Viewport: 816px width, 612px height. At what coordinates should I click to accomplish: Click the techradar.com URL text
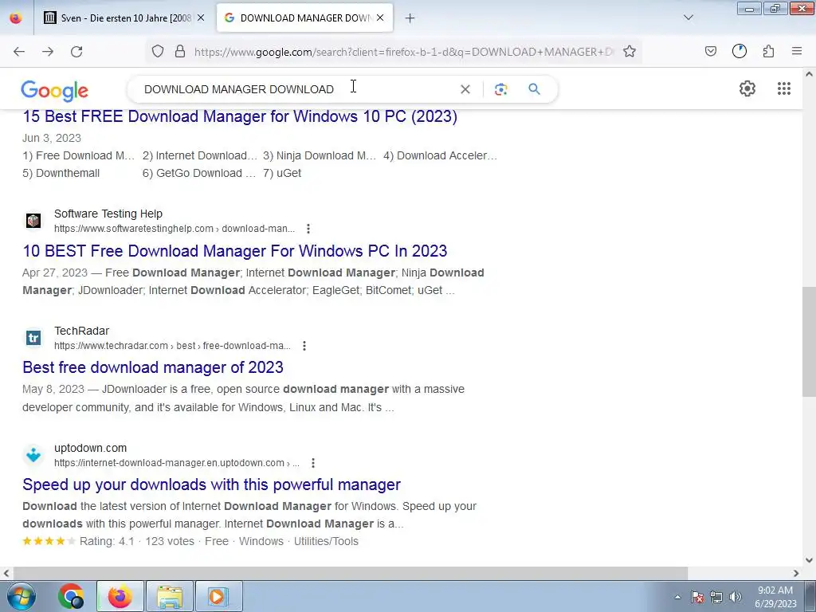[x=172, y=346]
